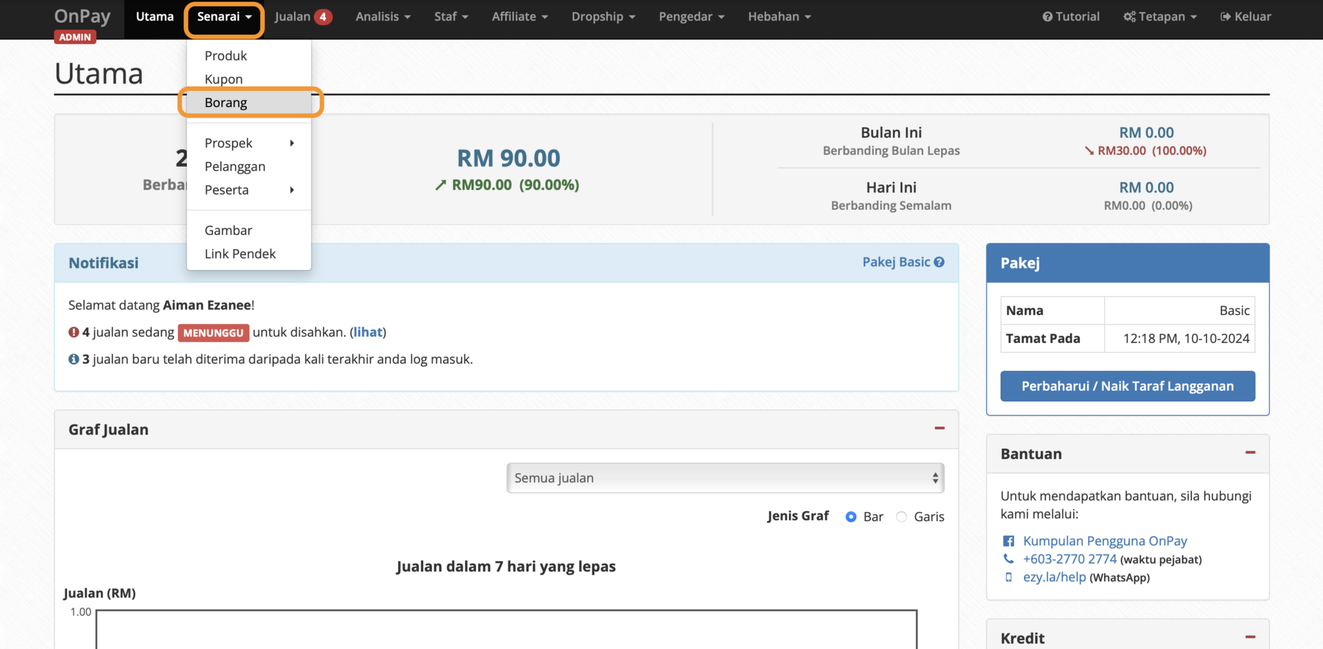Expand the Prospek submenu

click(x=228, y=143)
